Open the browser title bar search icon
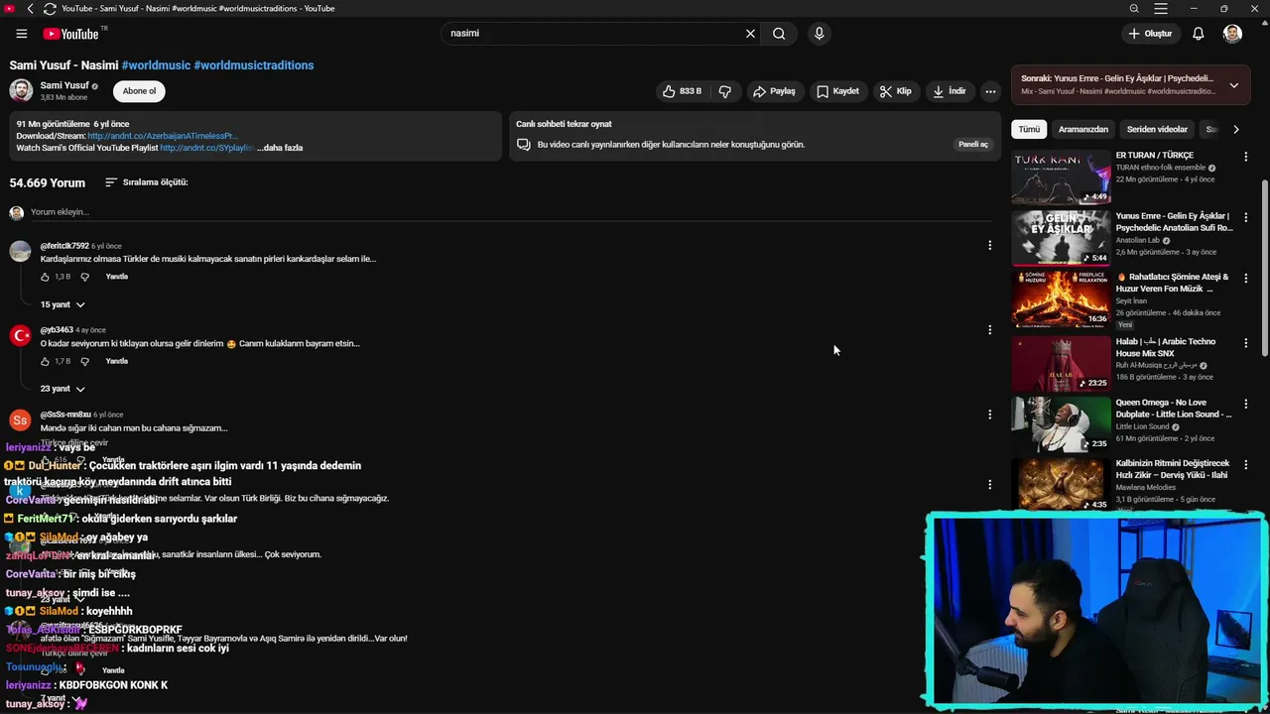Screen dimensions: 1270x714 [x=1134, y=8]
